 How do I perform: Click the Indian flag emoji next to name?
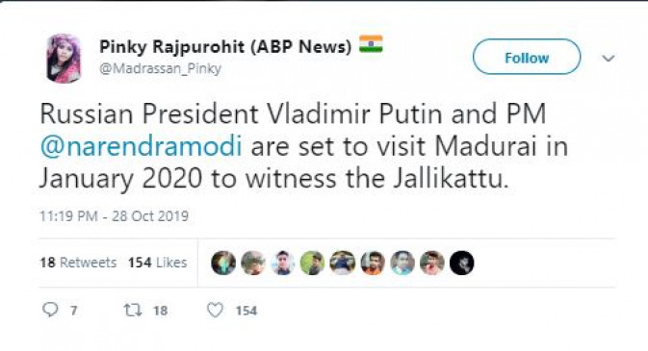[x=371, y=44]
